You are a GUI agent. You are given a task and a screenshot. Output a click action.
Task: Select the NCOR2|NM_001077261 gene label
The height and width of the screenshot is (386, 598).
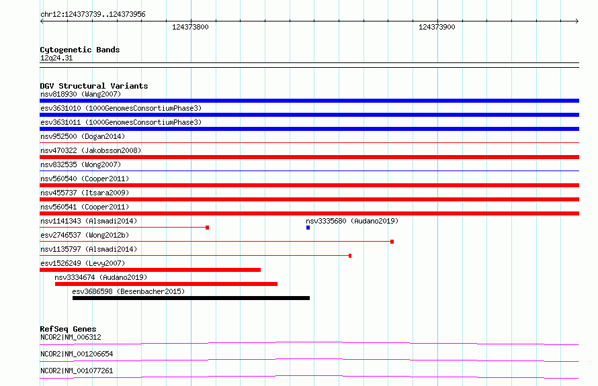[77, 371]
